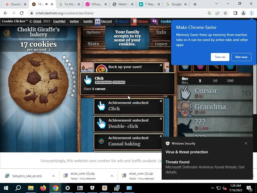Screen dimensions: 257x193
Task: Click the Back up your save cookie icon
Action: coord(102,69)
